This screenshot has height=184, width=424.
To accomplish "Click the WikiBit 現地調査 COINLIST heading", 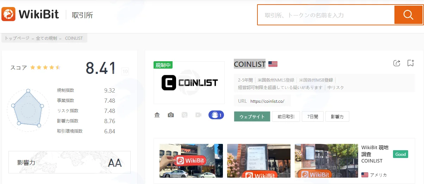I will coord(375,154).
